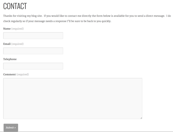Screen dimensions: 173x132
Task: Click "(required)" hint beside Email label
Action: pyautogui.click(x=17, y=44)
